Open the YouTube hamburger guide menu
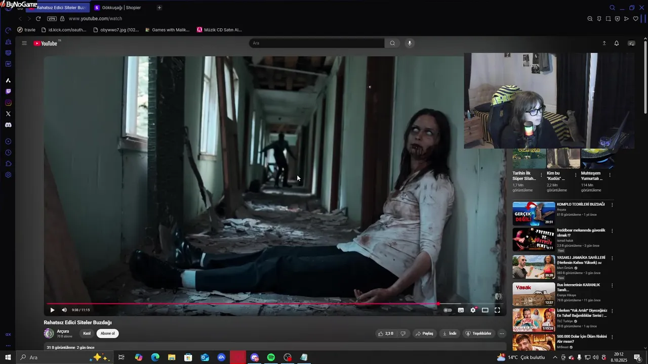Image resolution: width=648 pixels, height=364 pixels. pos(24,43)
